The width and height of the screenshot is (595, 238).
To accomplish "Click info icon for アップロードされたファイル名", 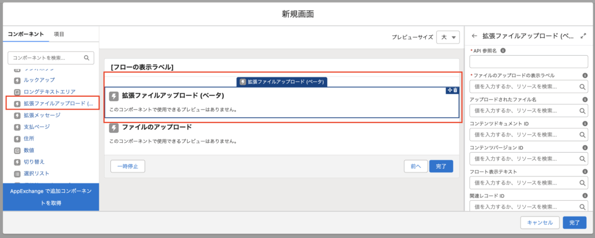I will coord(585,99).
